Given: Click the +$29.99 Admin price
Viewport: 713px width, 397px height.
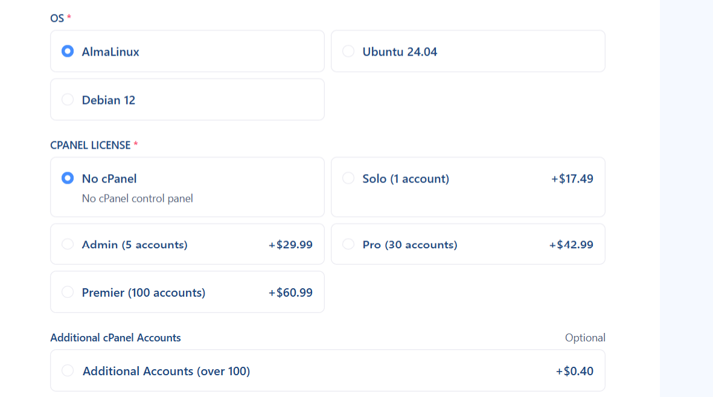Looking at the screenshot, I should (290, 245).
